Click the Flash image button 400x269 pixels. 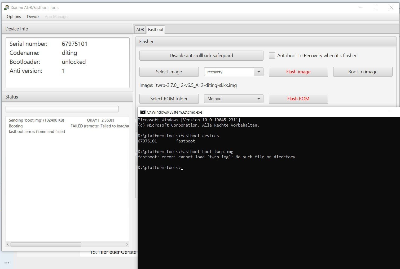pos(298,72)
